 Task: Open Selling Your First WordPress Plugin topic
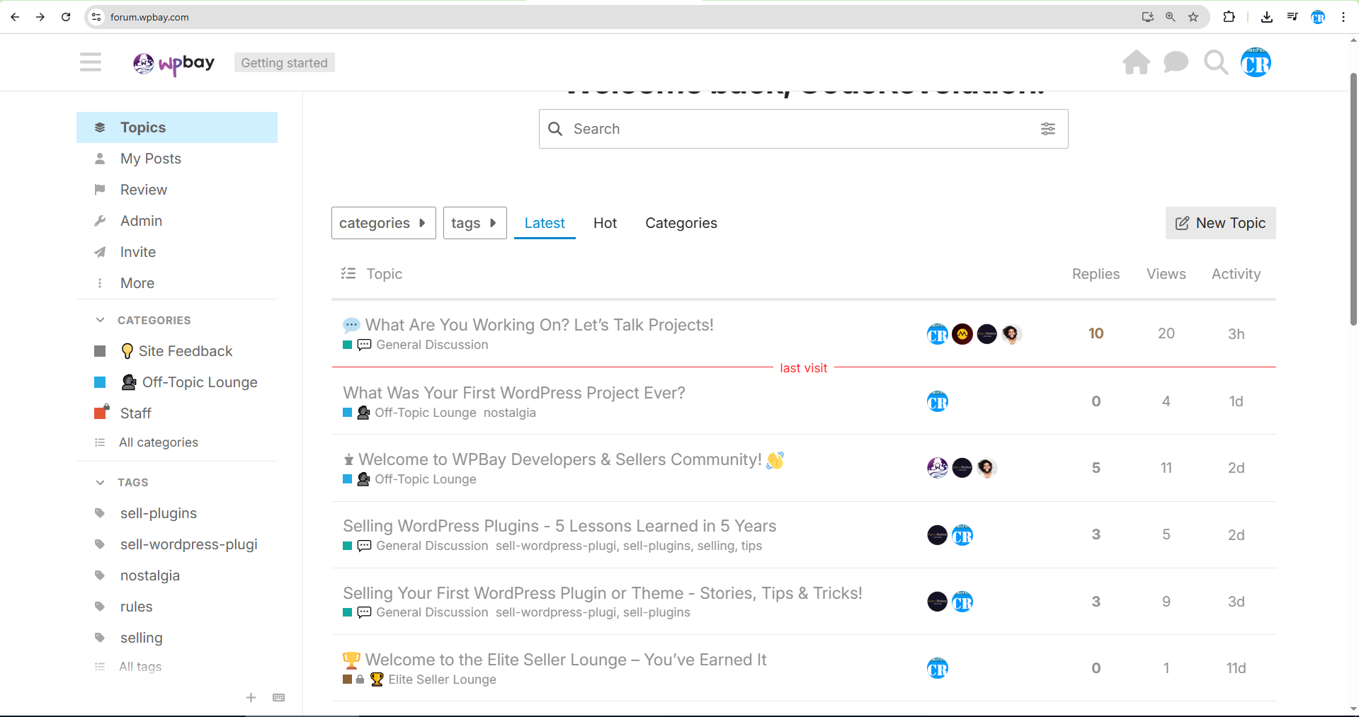[603, 593]
